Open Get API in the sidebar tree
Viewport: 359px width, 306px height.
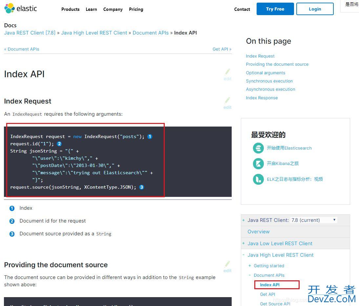pos(267,294)
